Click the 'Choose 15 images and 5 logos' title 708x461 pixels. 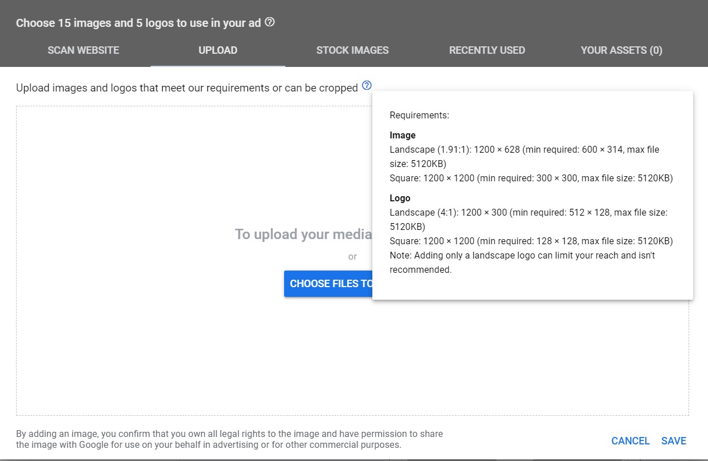(x=138, y=23)
